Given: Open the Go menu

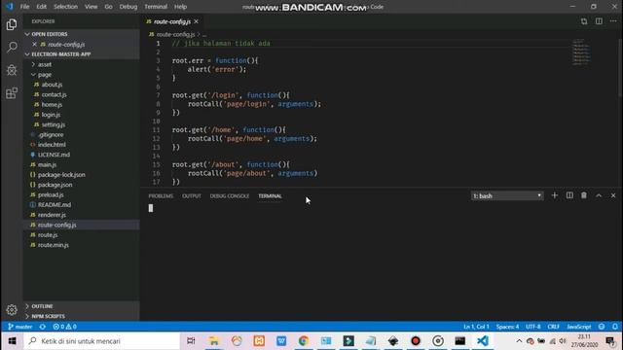Looking at the screenshot, I should point(108,7).
